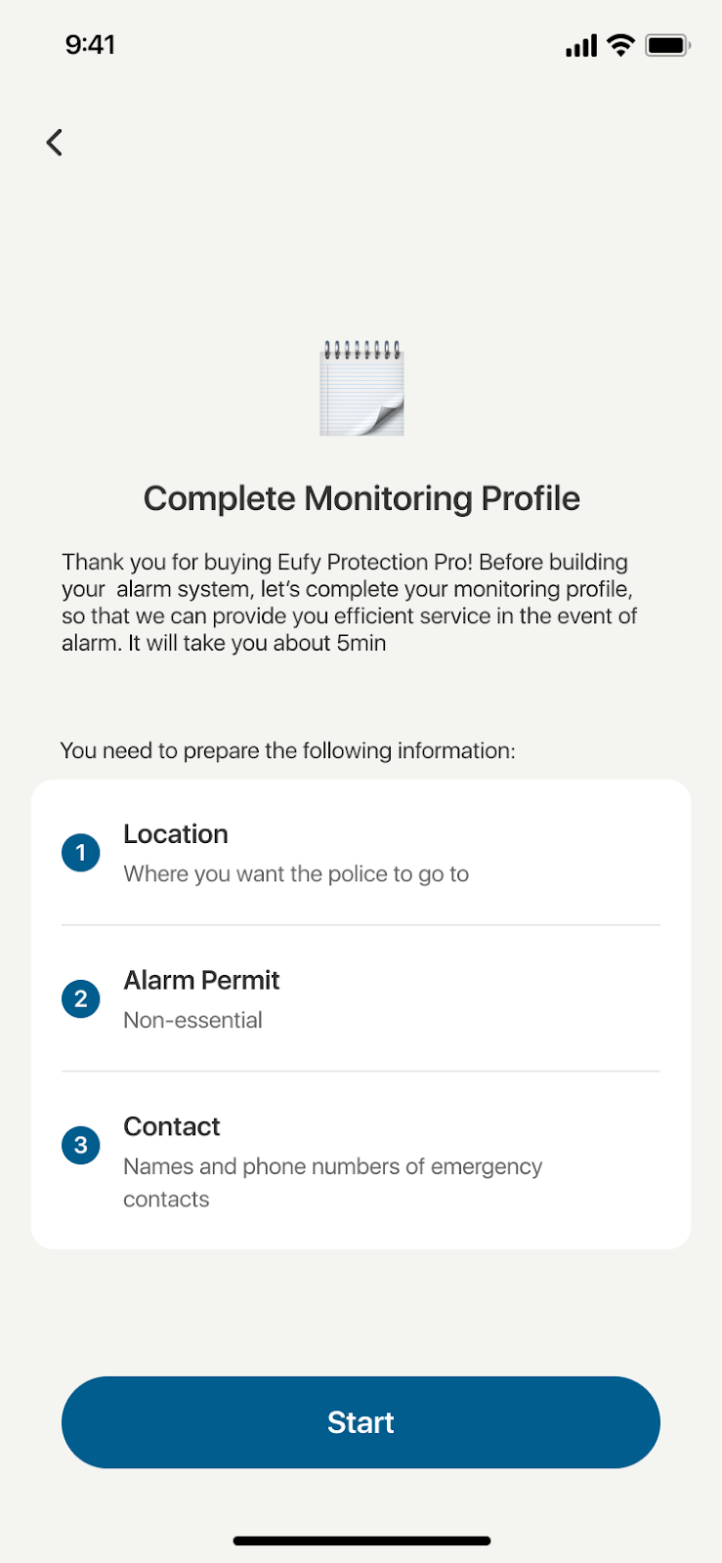Tap the Eufy Protection Pro intro paragraph
Viewport: 722px width, 1563px height.
(x=350, y=603)
